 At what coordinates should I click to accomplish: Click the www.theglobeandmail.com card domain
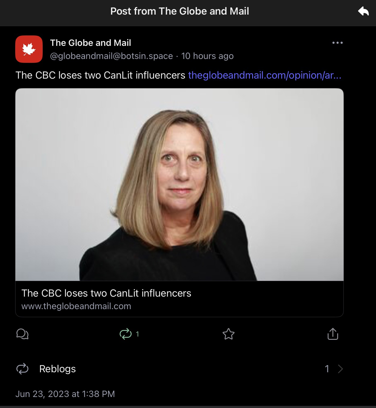coord(76,306)
